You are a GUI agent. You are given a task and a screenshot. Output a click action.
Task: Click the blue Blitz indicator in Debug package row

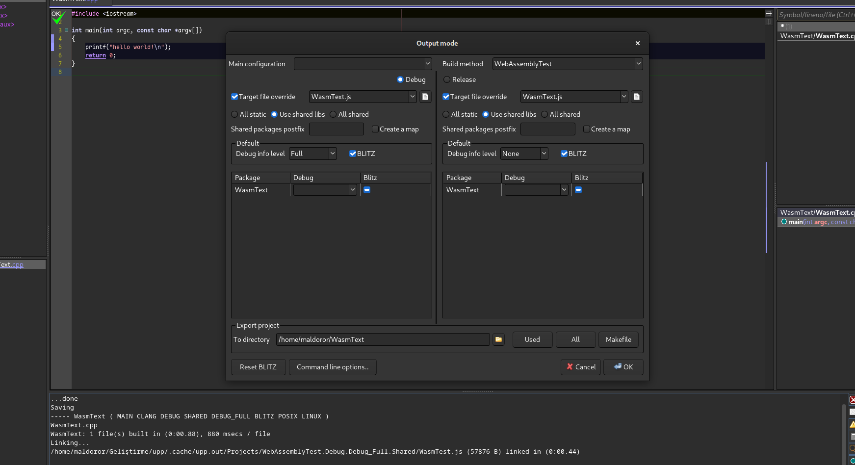(367, 190)
